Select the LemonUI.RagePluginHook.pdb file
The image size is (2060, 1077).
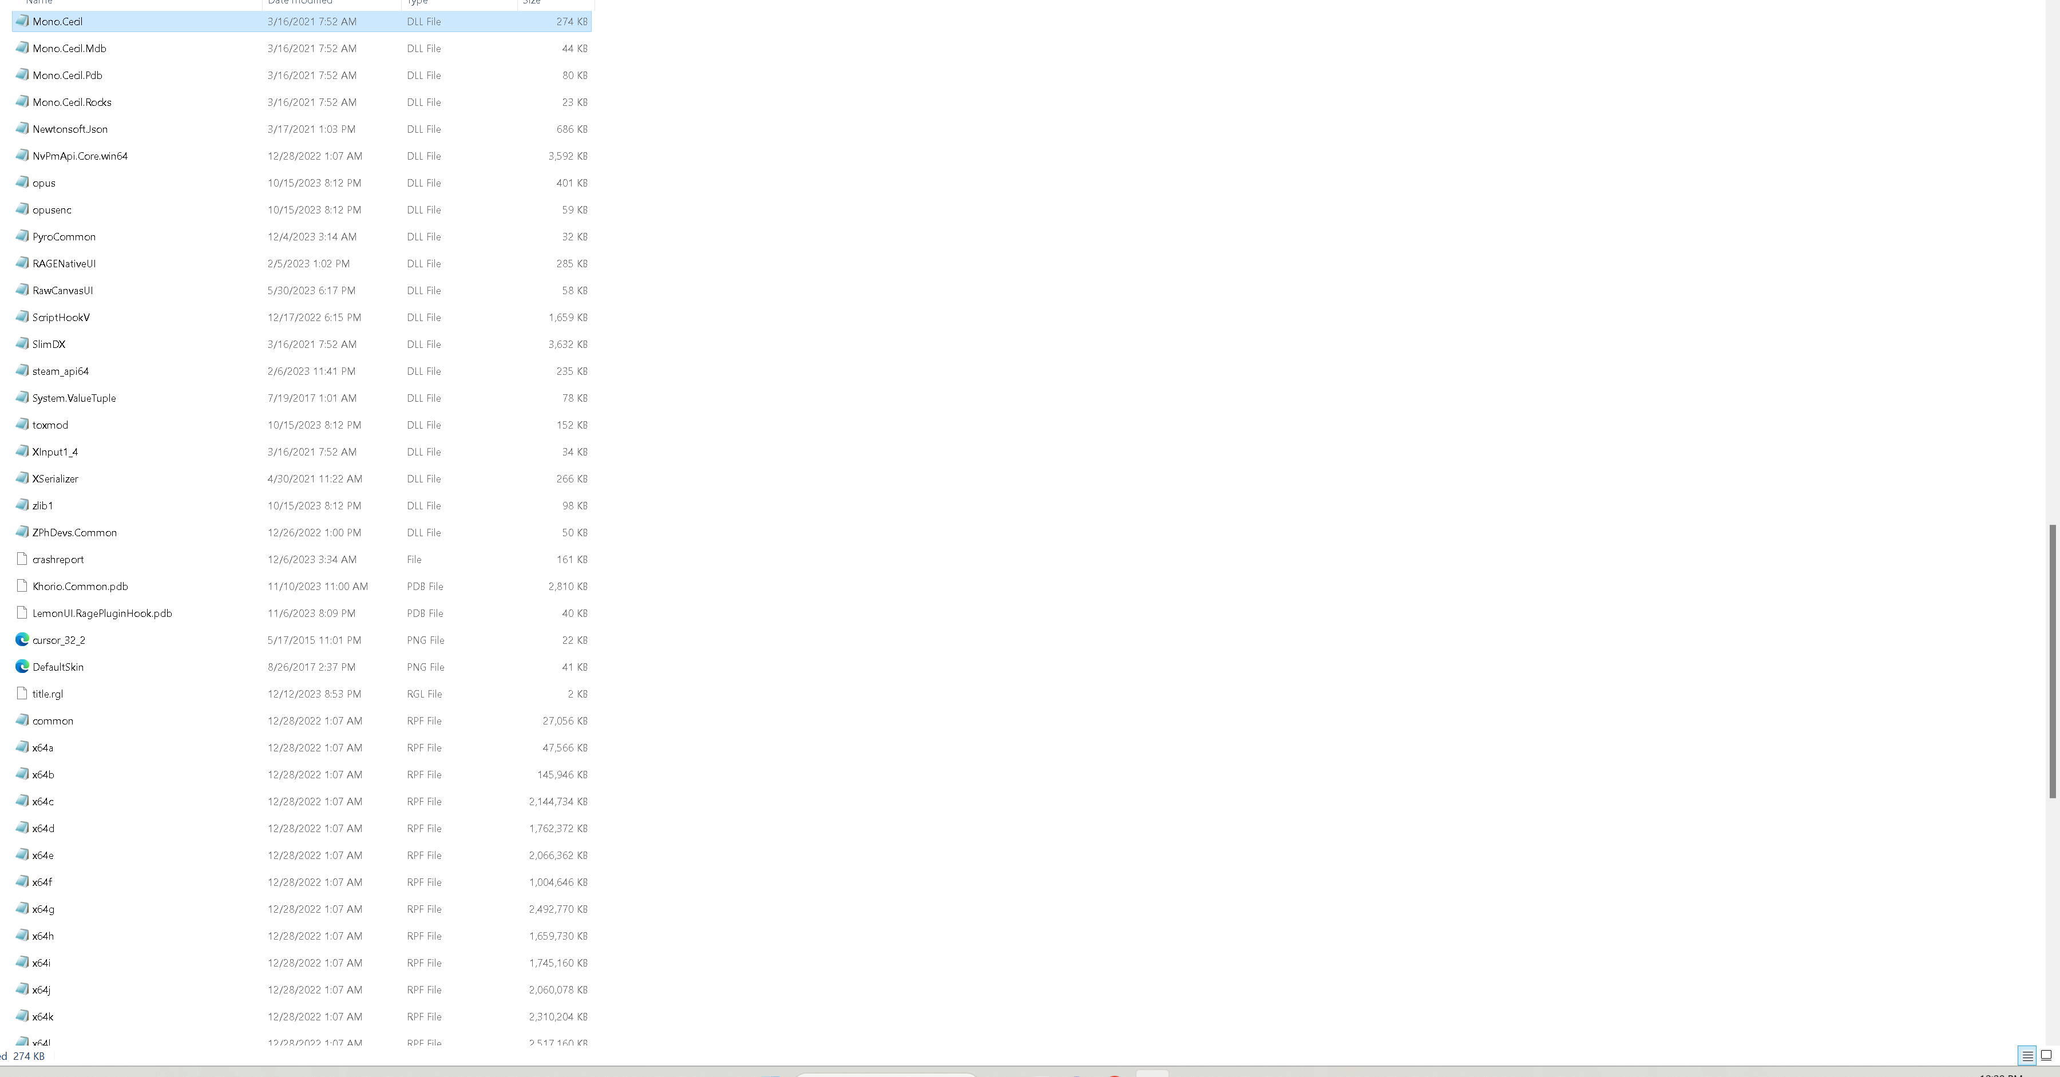102,613
